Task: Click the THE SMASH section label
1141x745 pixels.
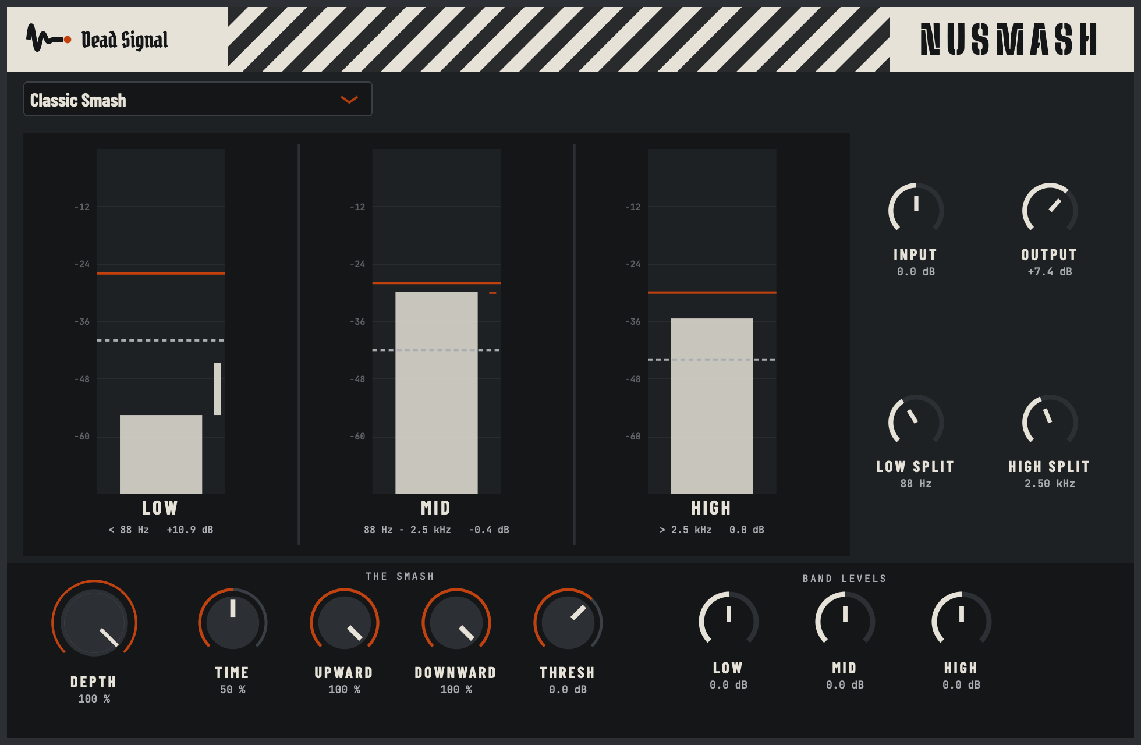Action: (400, 576)
